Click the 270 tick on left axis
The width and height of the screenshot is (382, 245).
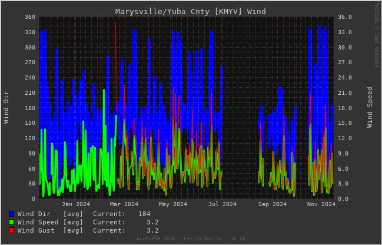pyautogui.click(x=30, y=62)
